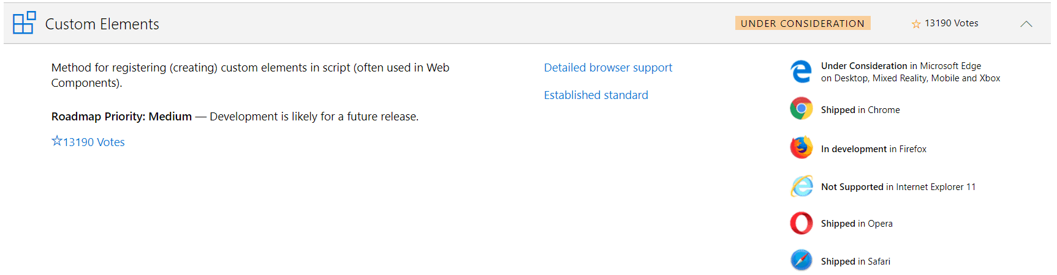Click Shipped in Chrome status text
Image resolution: width=1057 pixels, height=275 pixels.
860,110
